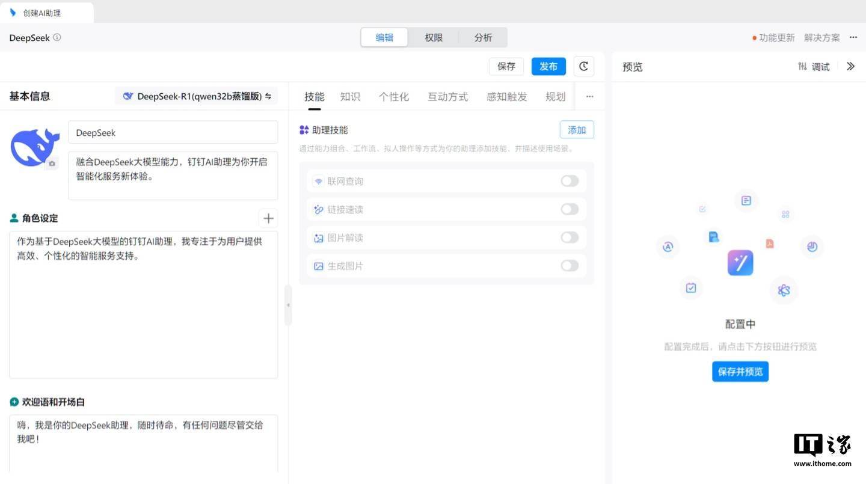Viewport: 866px width, 484px height.
Task: Select the 规划 tab
Action: click(x=556, y=97)
